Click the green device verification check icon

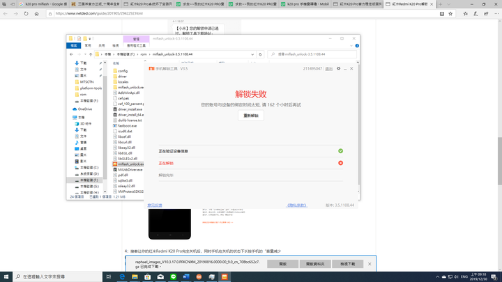[341, 151]
